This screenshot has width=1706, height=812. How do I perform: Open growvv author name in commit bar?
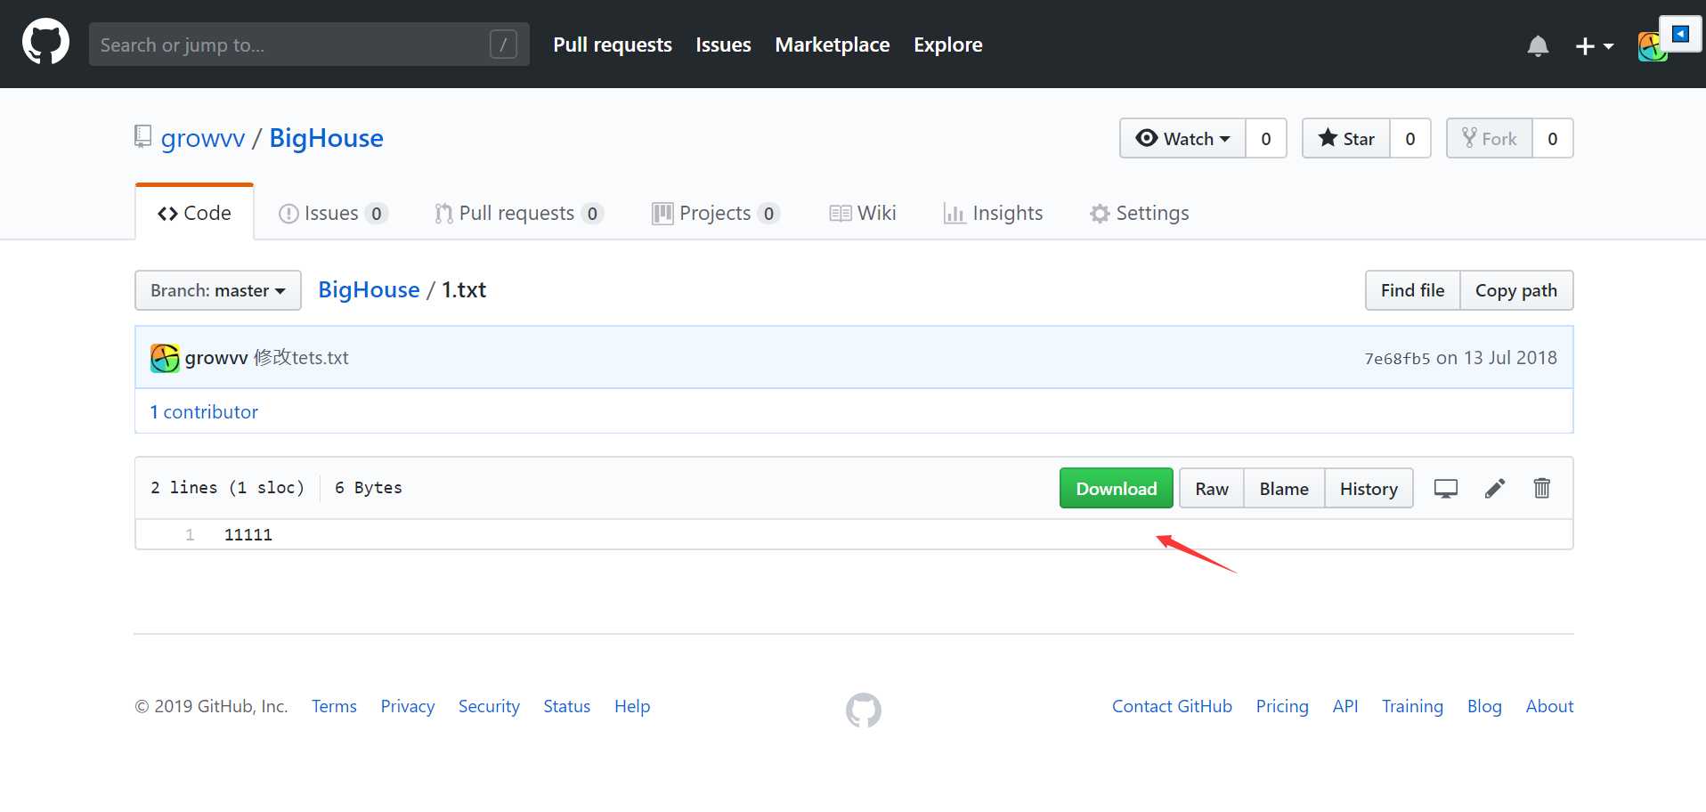click(x=216, y=358)
